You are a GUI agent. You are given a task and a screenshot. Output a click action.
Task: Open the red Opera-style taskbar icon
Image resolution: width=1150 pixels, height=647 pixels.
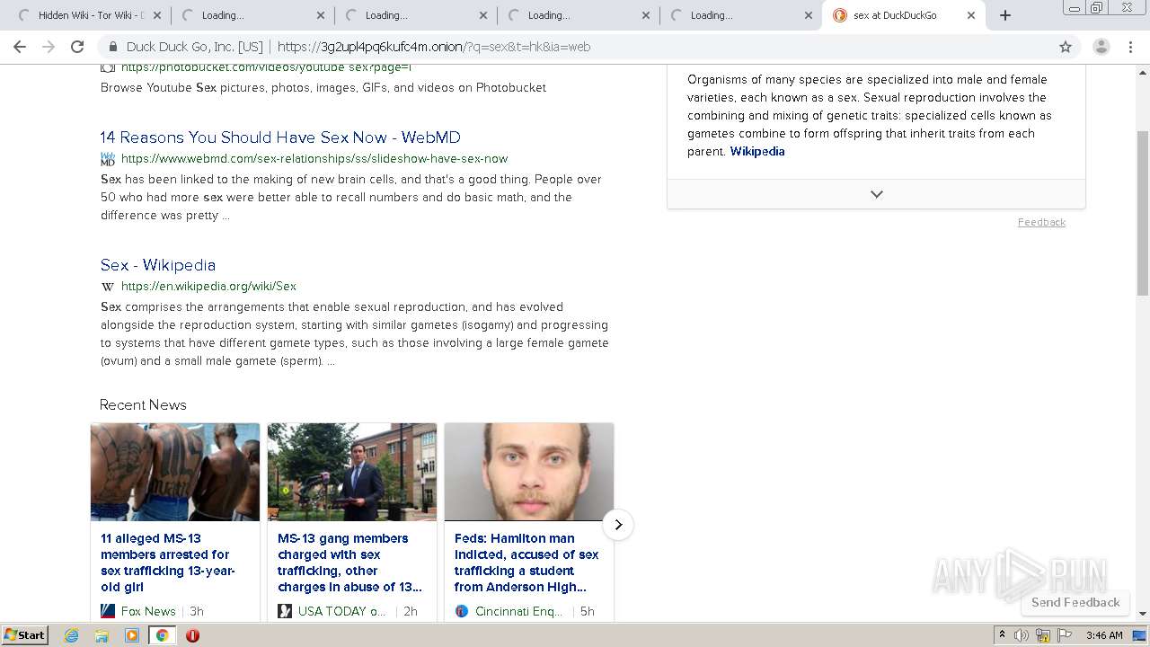pos(192,635)
